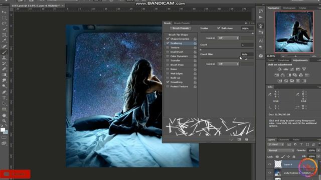Screen dimensions: 321x180
Task: Switch to the Swatches tab
Action: [x=283, y=60]
